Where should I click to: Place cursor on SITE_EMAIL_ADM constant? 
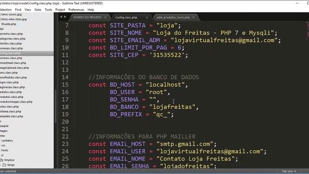pos(135,40)
